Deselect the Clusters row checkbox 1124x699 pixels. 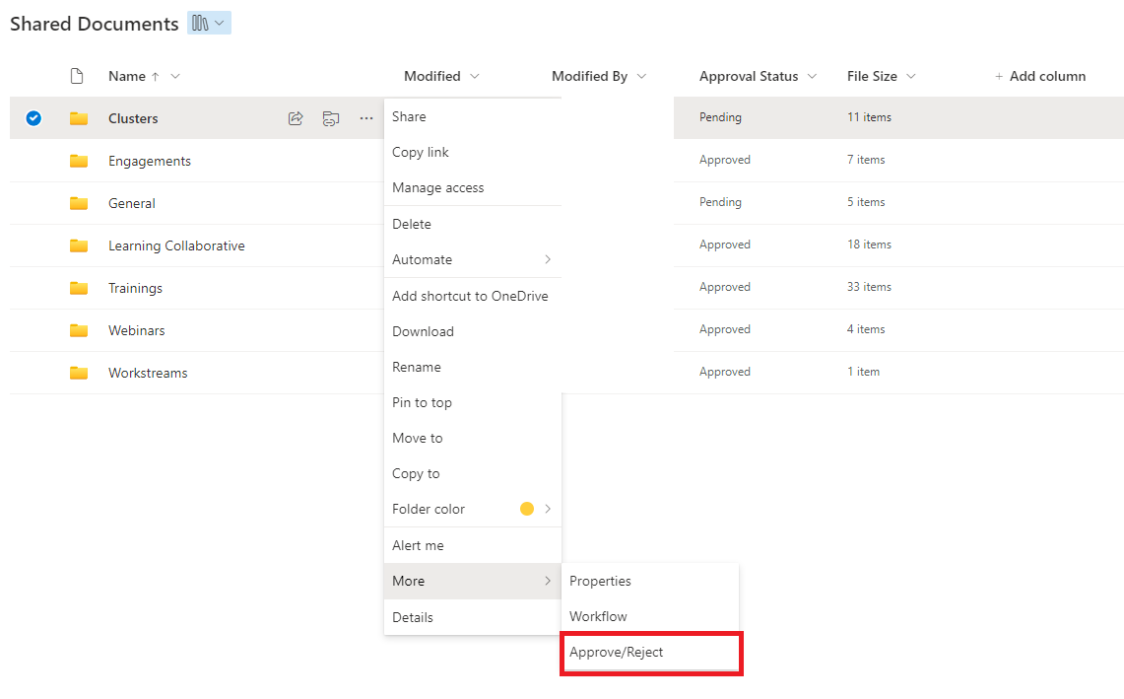point(33,117)
